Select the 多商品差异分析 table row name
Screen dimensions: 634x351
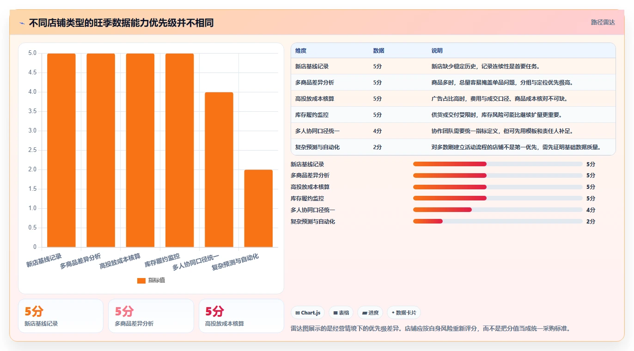point(315,83)
